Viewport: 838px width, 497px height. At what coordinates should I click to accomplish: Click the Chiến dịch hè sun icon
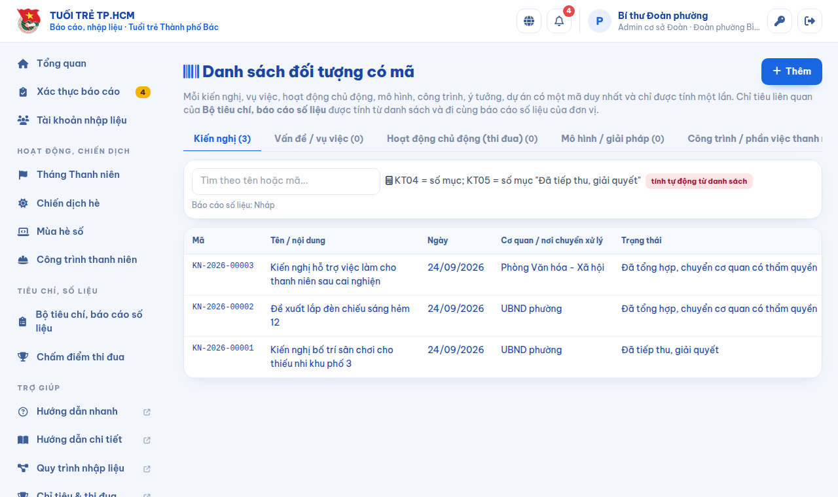tap(23, 203)
